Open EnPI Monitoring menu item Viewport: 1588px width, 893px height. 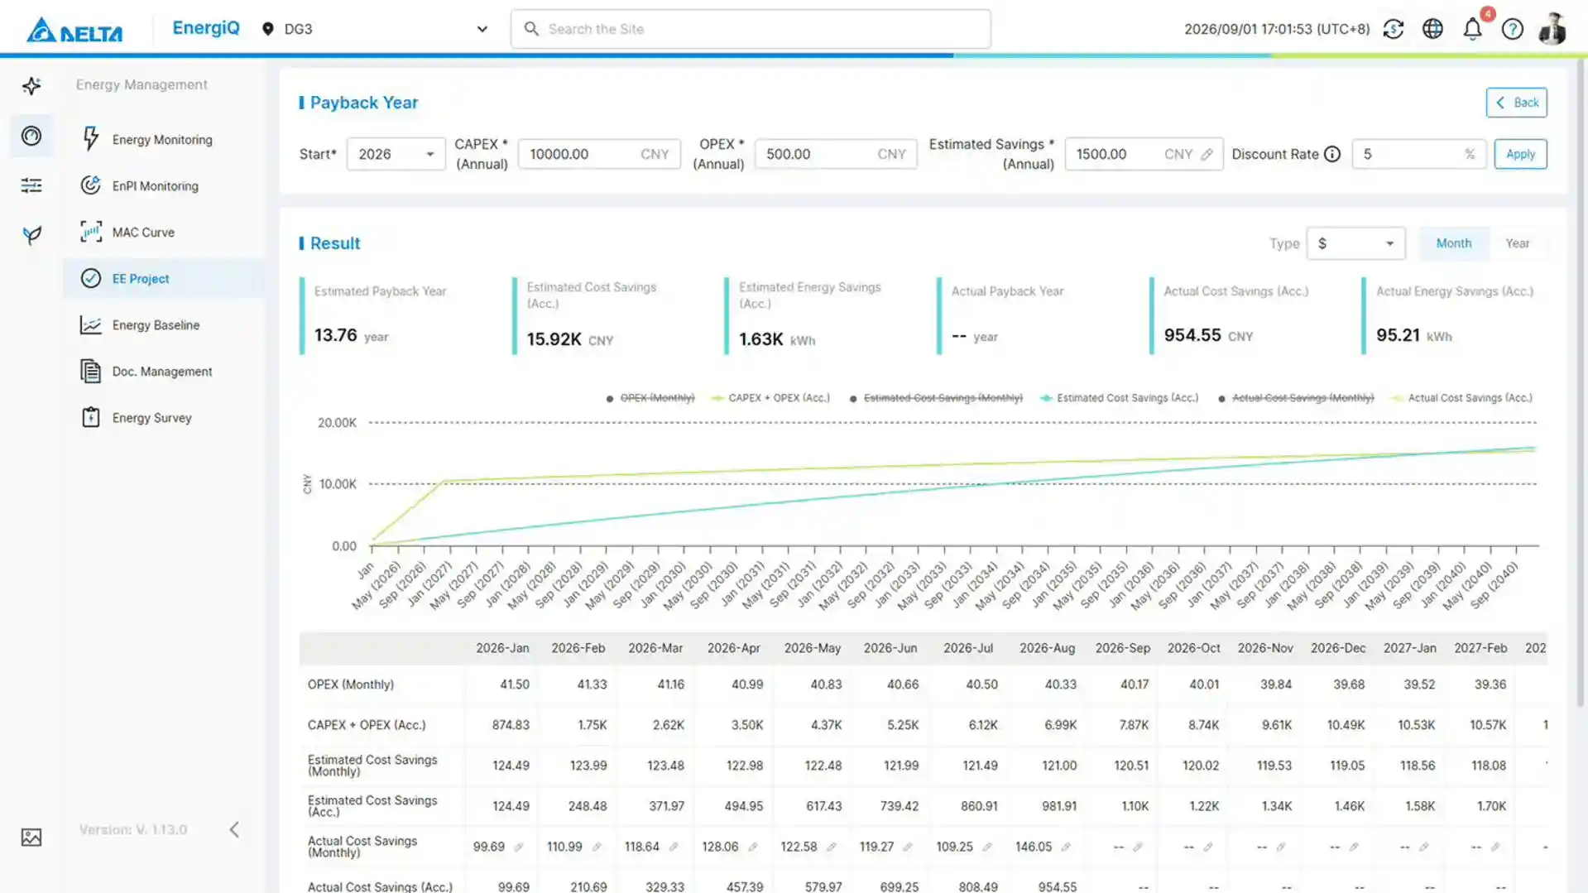point(164,185)
